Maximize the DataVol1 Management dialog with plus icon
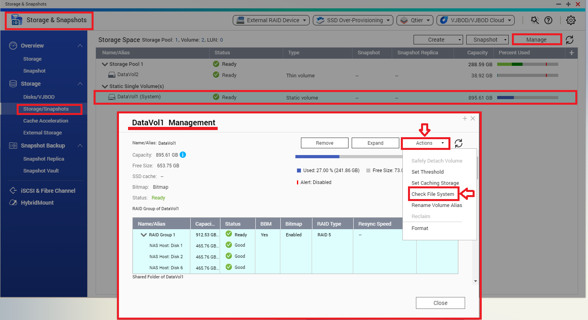588x320 pixels. pos(465,119)
